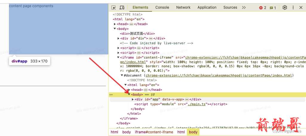This screenshot has width=306, height=136.
Task: Click the red error count badge
Action: [x=263, y=7]
